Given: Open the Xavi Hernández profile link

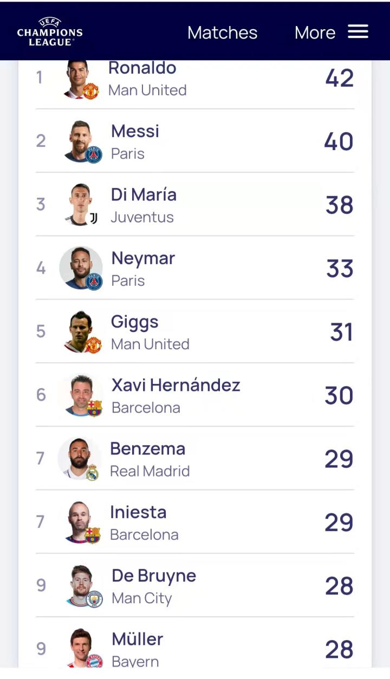Looking at the screenshot, I should (175, 385).
